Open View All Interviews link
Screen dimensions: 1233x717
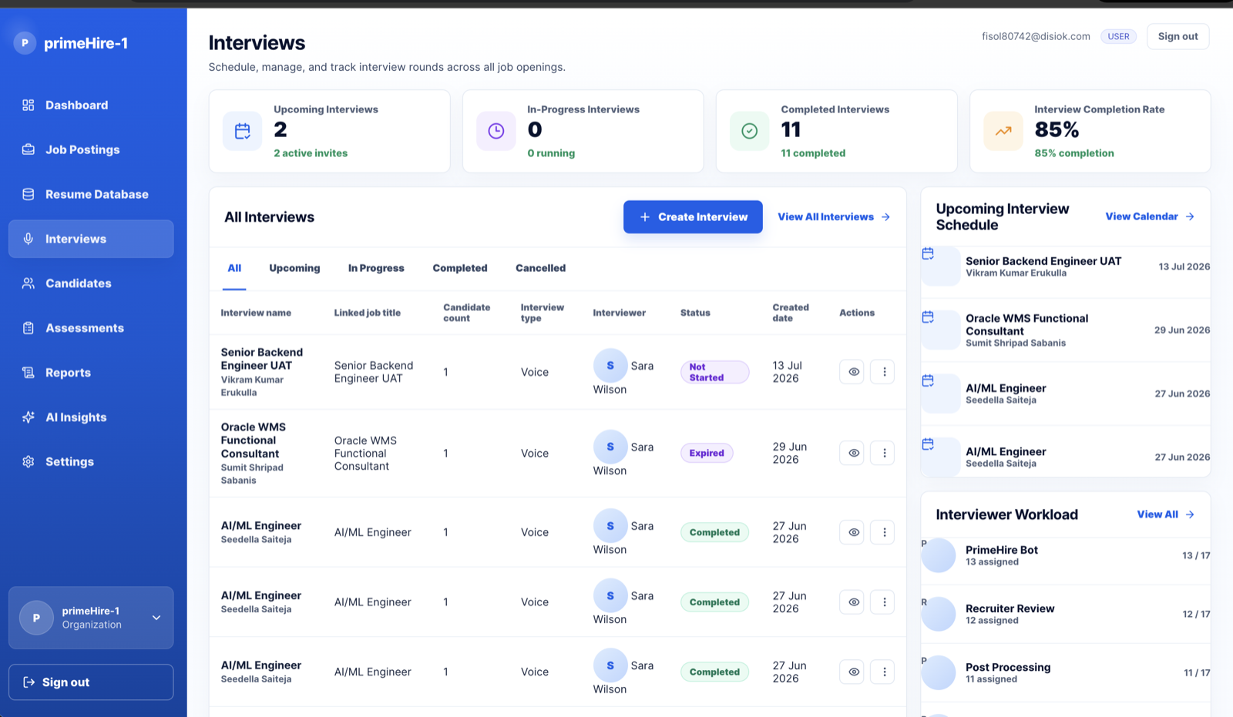tap(834, 217)
